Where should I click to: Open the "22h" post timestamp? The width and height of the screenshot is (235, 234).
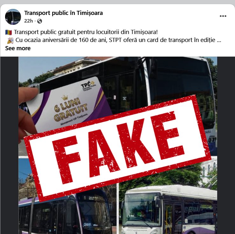pos(29,21)
